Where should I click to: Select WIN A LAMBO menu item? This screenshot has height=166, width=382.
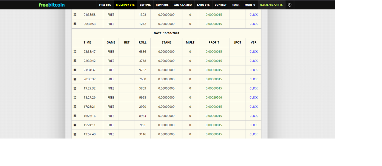coord(183,5)
